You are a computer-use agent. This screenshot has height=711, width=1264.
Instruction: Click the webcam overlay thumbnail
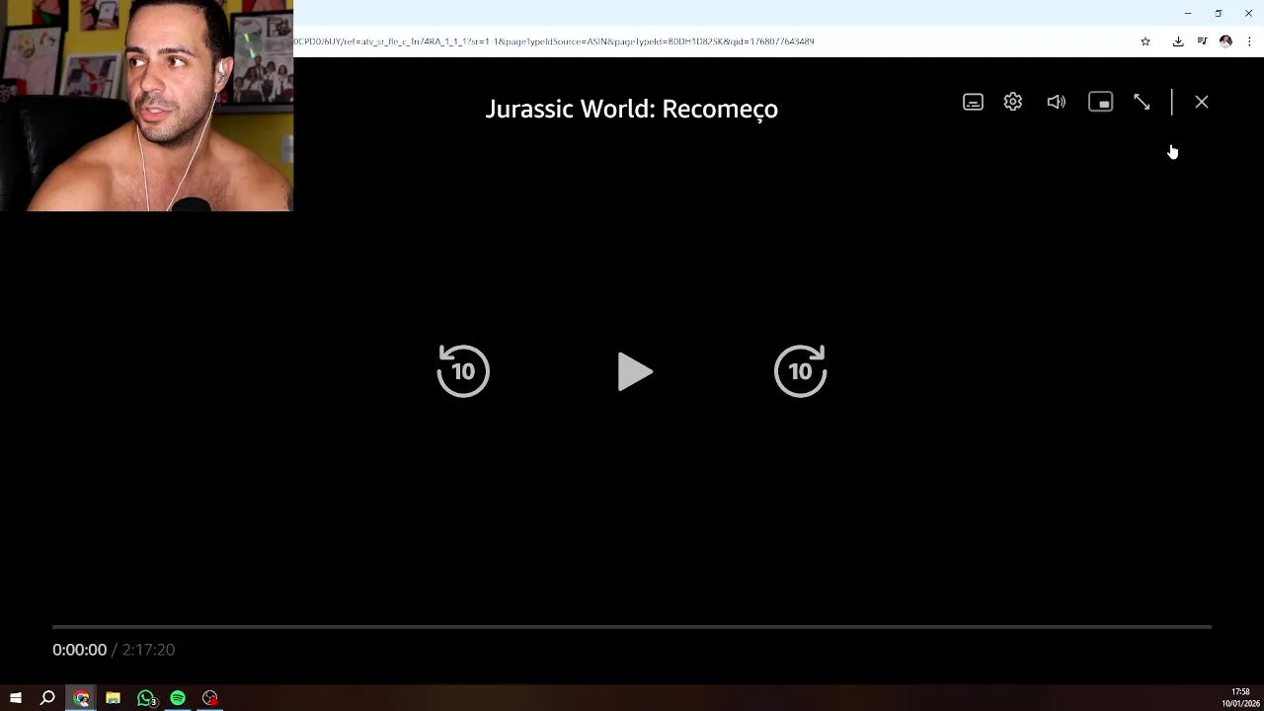[x=146, y=106]
